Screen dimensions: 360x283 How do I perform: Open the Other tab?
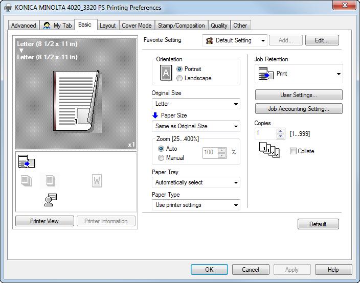(240, 26)
